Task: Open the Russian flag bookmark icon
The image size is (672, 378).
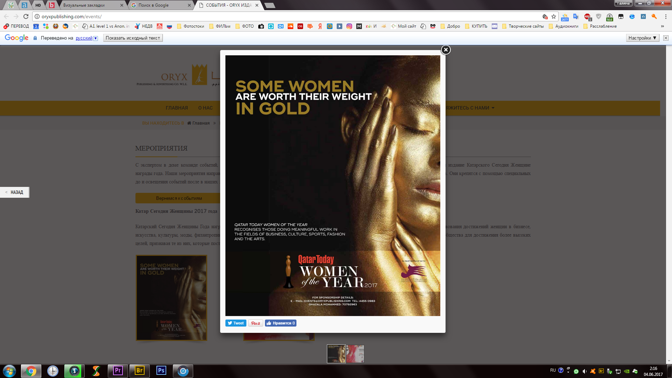Action: tap(169, 26)
